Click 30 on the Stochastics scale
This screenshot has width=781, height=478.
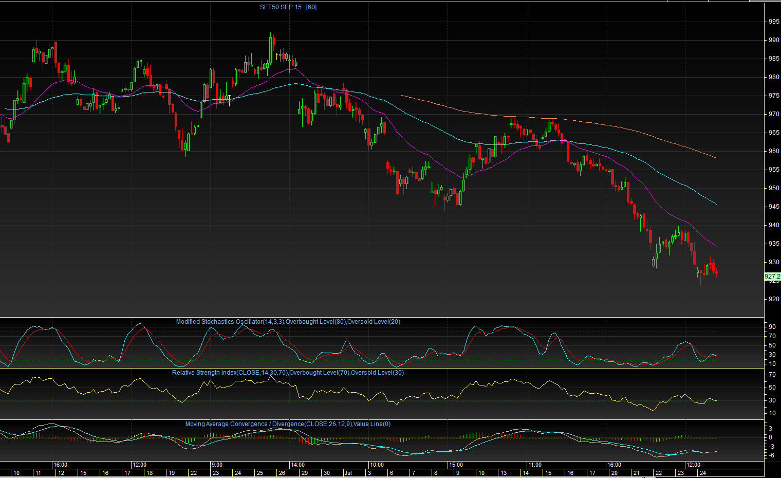coord(772,355)
